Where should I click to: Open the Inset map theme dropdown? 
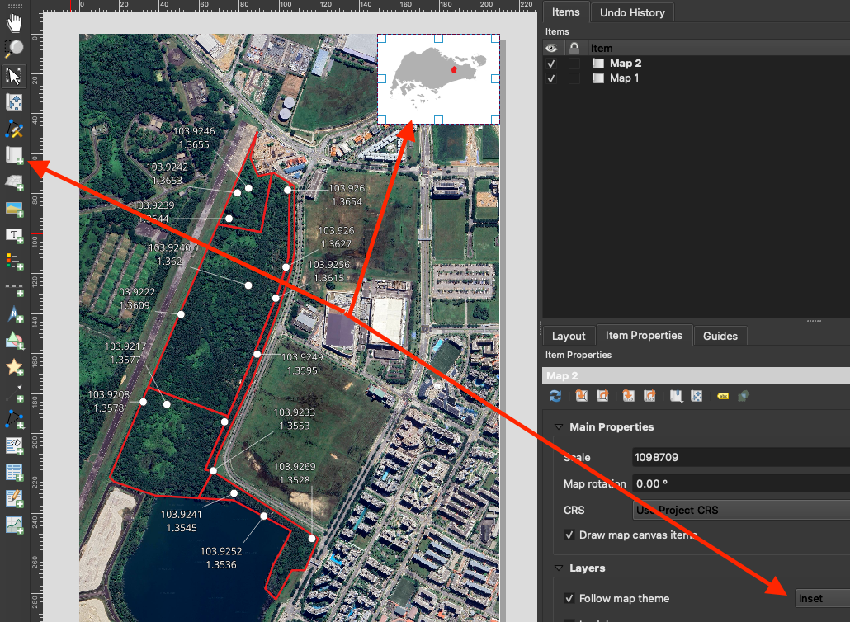pos(821,598)
